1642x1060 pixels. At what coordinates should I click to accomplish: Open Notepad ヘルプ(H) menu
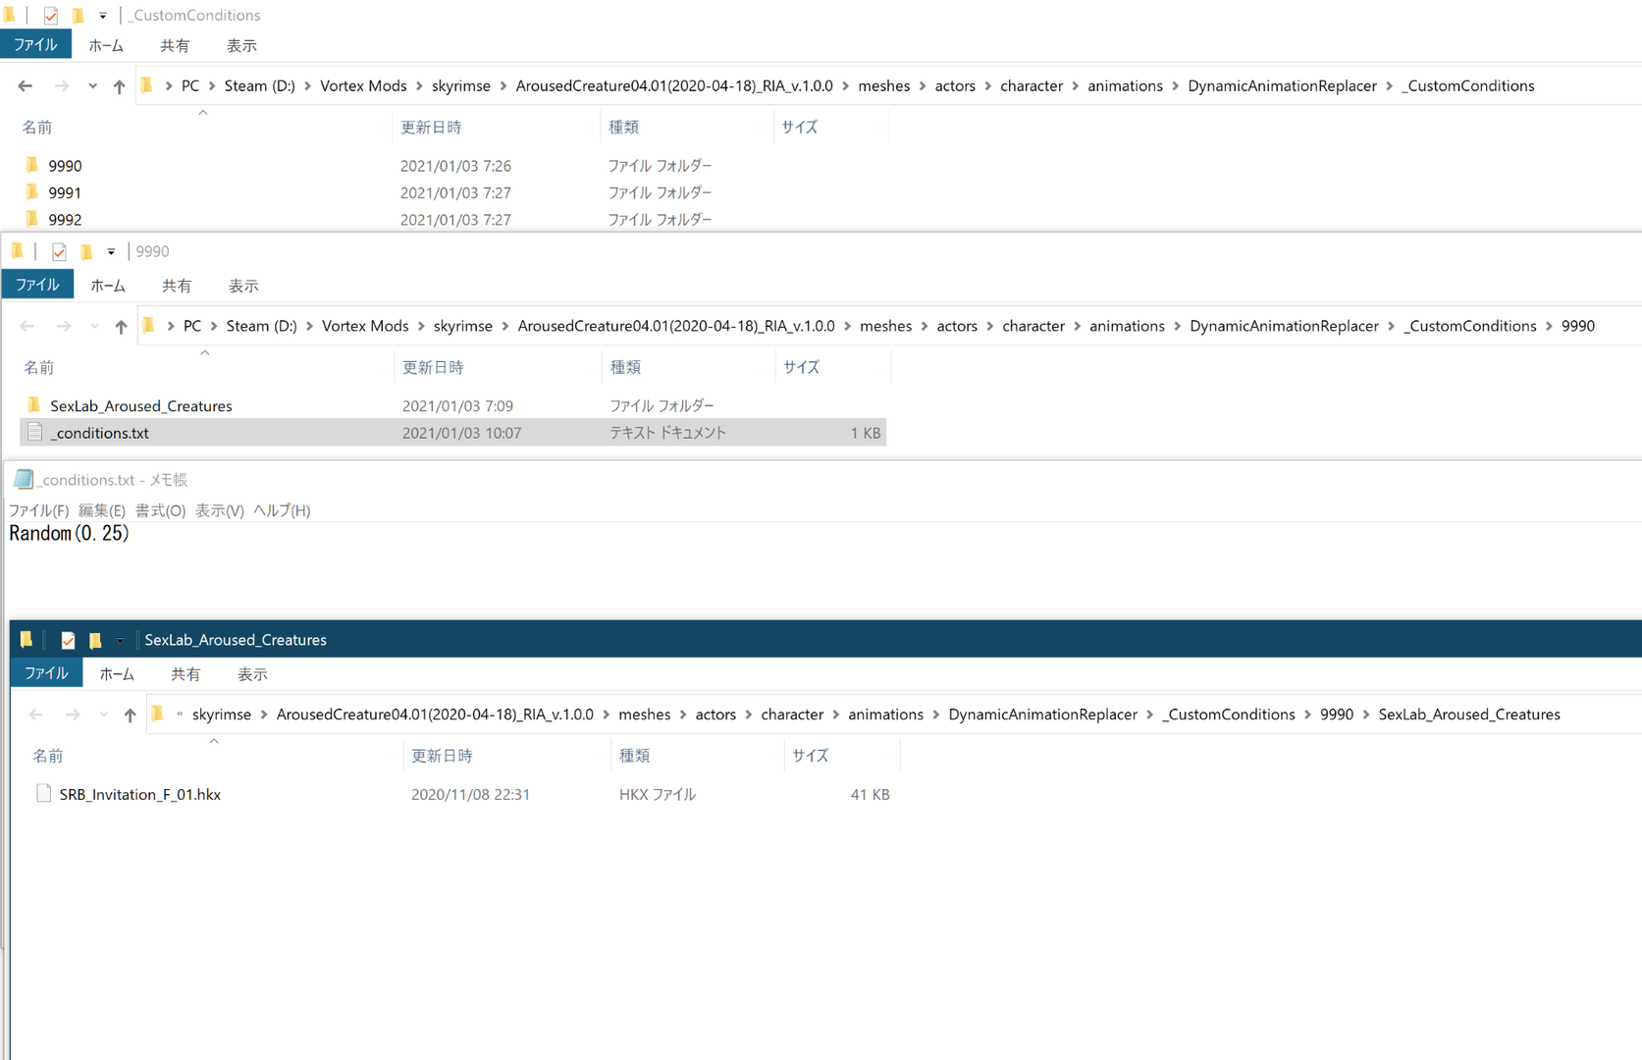tap(282, 510)
